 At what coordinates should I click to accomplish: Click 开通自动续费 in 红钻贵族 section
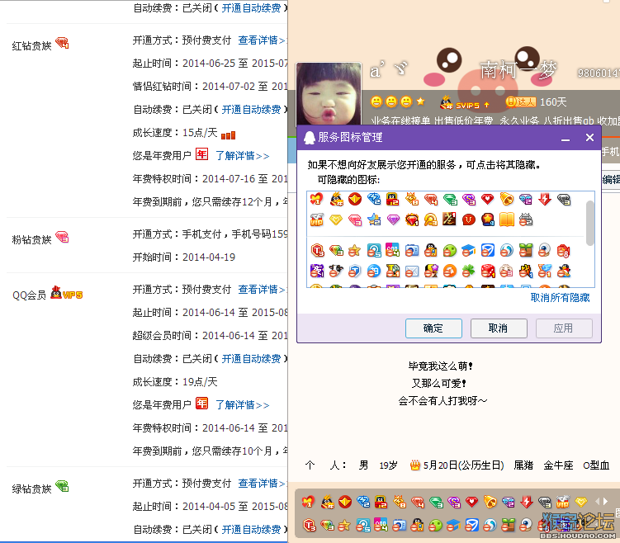click(x=251, y=110)
